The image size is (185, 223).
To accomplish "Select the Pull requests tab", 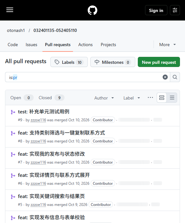I will pyautogui.click(x=58, y=45).
